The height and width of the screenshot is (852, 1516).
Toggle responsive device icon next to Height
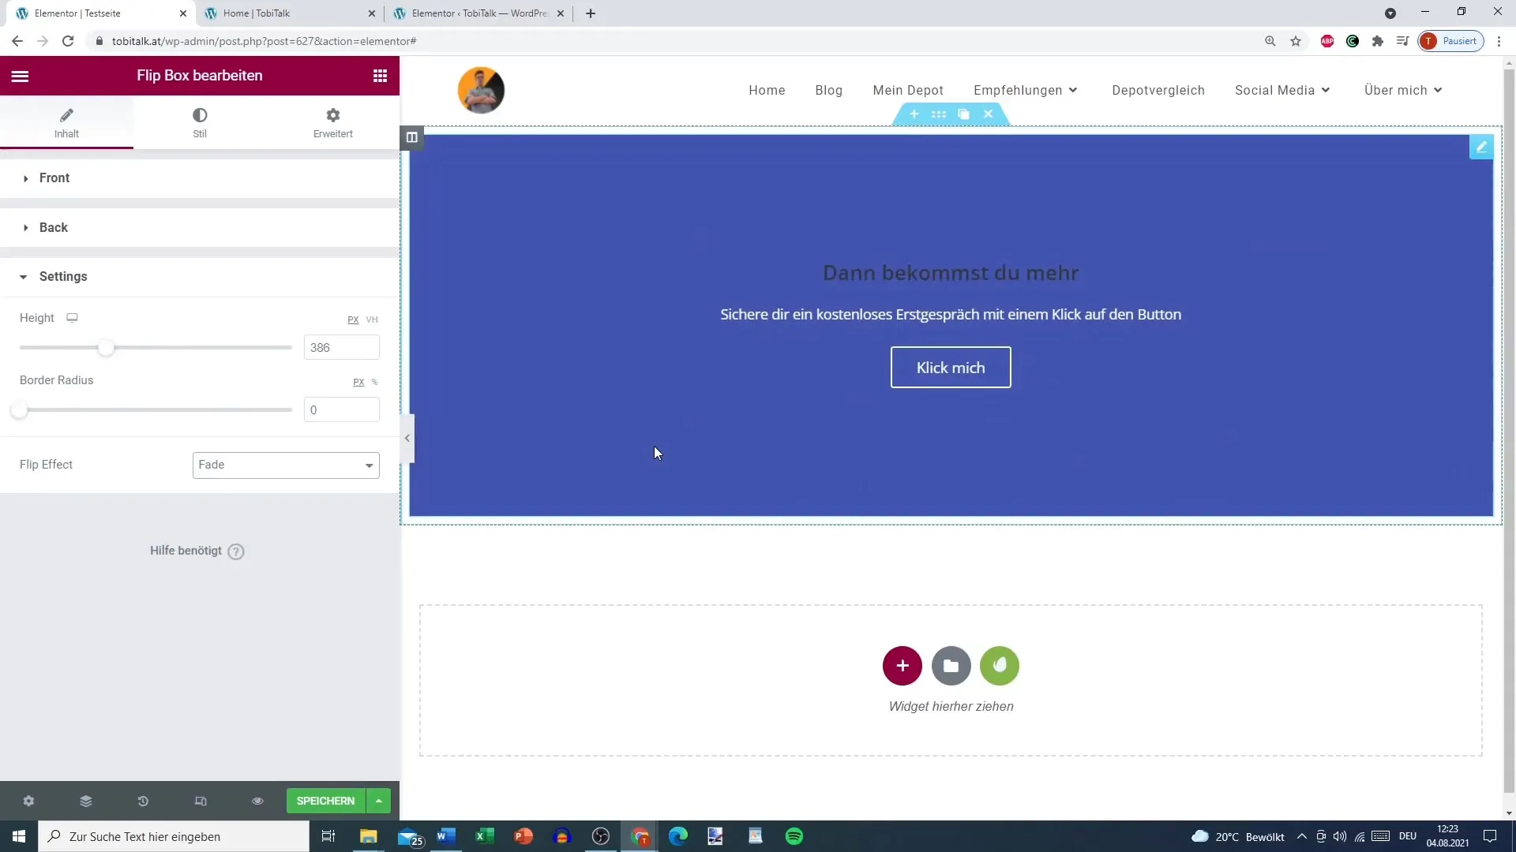coord(72,318)
